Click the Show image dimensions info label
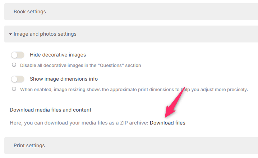The height and width of the screenshot is (158, 258). click(x=64, y=79)
